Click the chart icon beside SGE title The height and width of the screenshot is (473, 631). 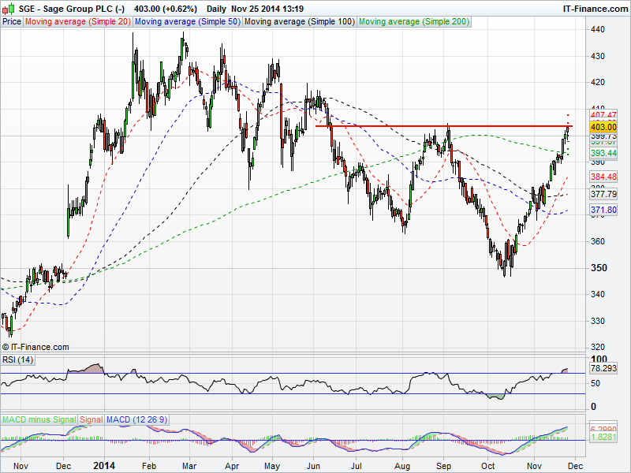tap(9, 8)
